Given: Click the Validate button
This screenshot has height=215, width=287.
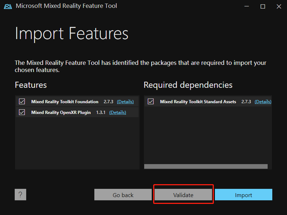Looking at the screenshot, I should tap(183, 195).
